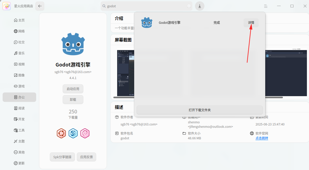Click the Debian distro badge icon
Screen dimensions: 309x170
click(x=85, y=134)
